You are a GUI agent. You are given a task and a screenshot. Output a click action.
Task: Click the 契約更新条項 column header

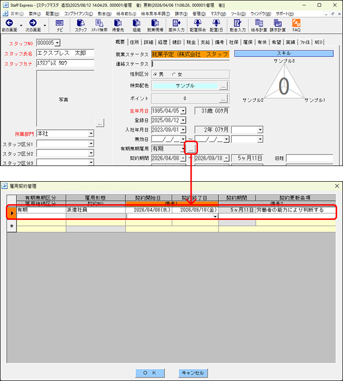tap(295, 198)
